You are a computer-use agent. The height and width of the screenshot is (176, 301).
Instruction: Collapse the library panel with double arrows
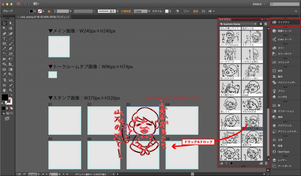pyautogui.click(x=262, y=20)
